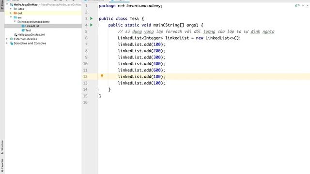310x174 pixels.
Task: Select the net.braniumacademy package label
Action: pyautogui.click(x=35, y=22)
